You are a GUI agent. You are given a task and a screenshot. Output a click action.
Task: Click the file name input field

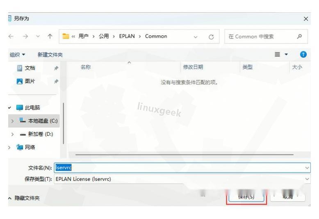click(180, 167)
